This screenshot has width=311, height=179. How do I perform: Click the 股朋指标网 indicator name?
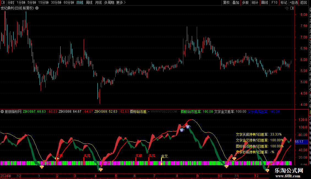[13, 112]
